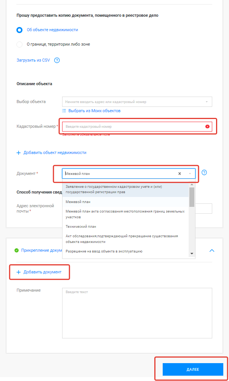
Task: Choose 'Межевой план акта согласования местоположения границ' option
Action: tap(126, 214)
